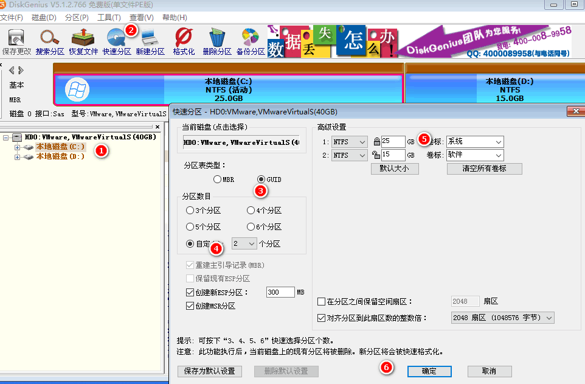Open 恢复文件 (File Recovery) tool
The width and height of the screenshot is (585, 384).
tap(83, 38)
